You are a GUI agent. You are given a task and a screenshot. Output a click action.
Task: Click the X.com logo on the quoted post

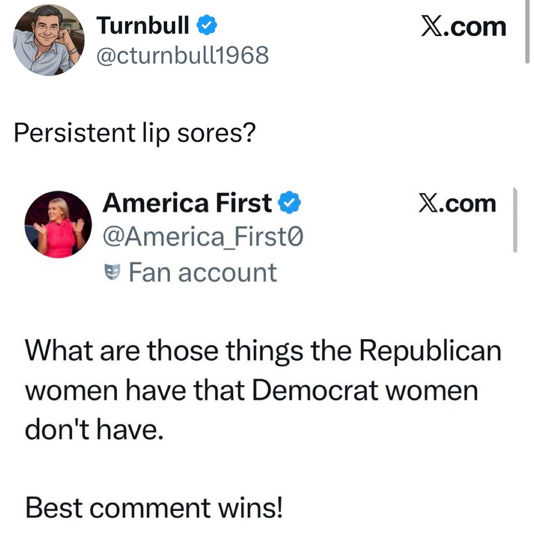[456, 204]
